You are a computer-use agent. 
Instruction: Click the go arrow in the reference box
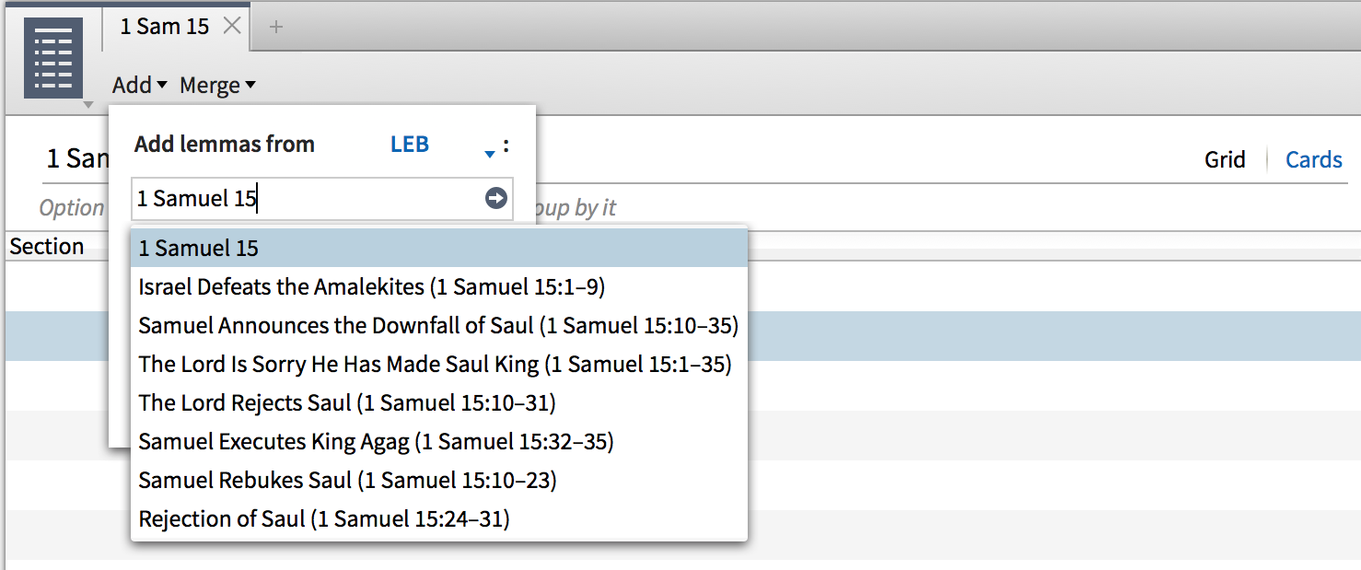pyautogui.click(x=496, y=198)
